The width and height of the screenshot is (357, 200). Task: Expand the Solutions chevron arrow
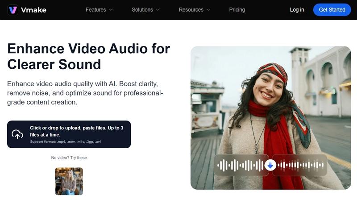[158, 10]
